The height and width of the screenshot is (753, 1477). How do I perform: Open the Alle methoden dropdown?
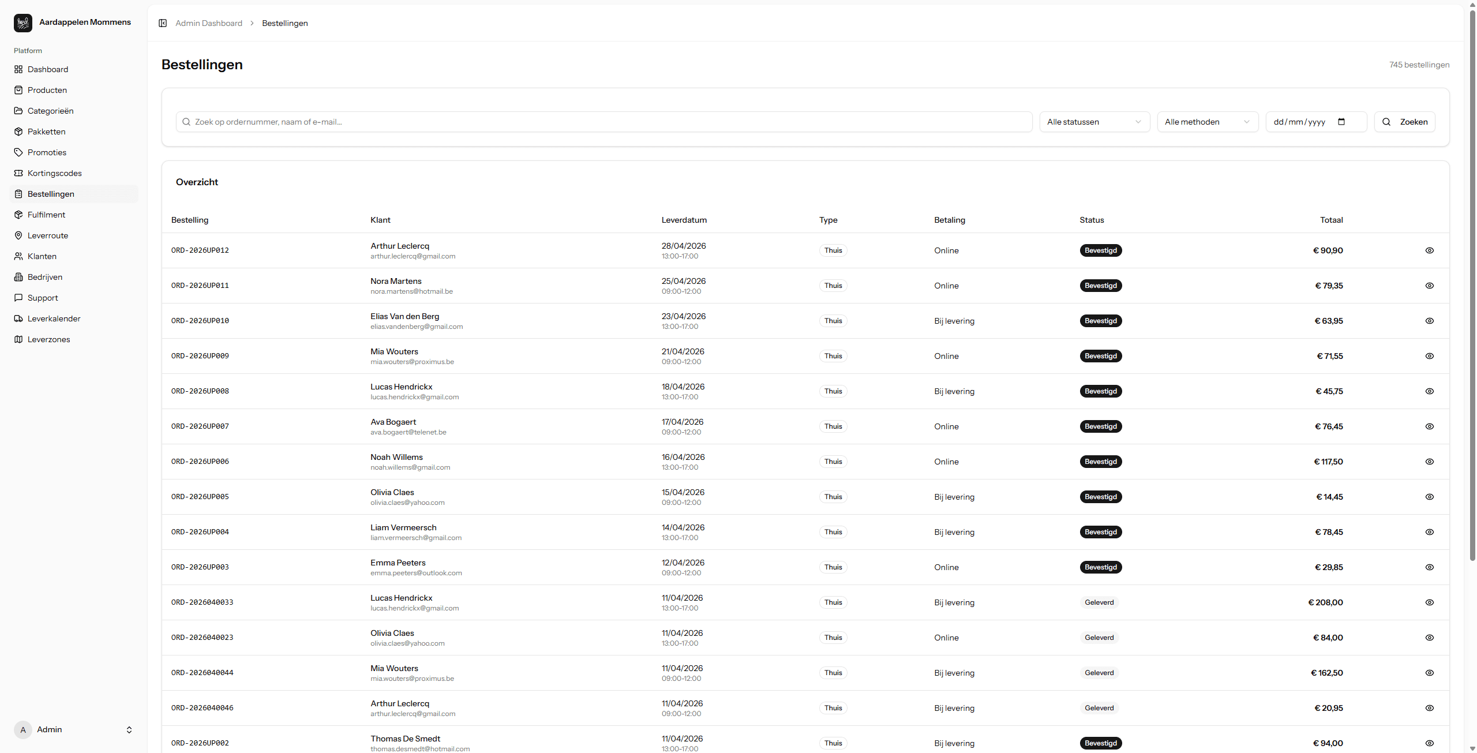point(1207,122)
